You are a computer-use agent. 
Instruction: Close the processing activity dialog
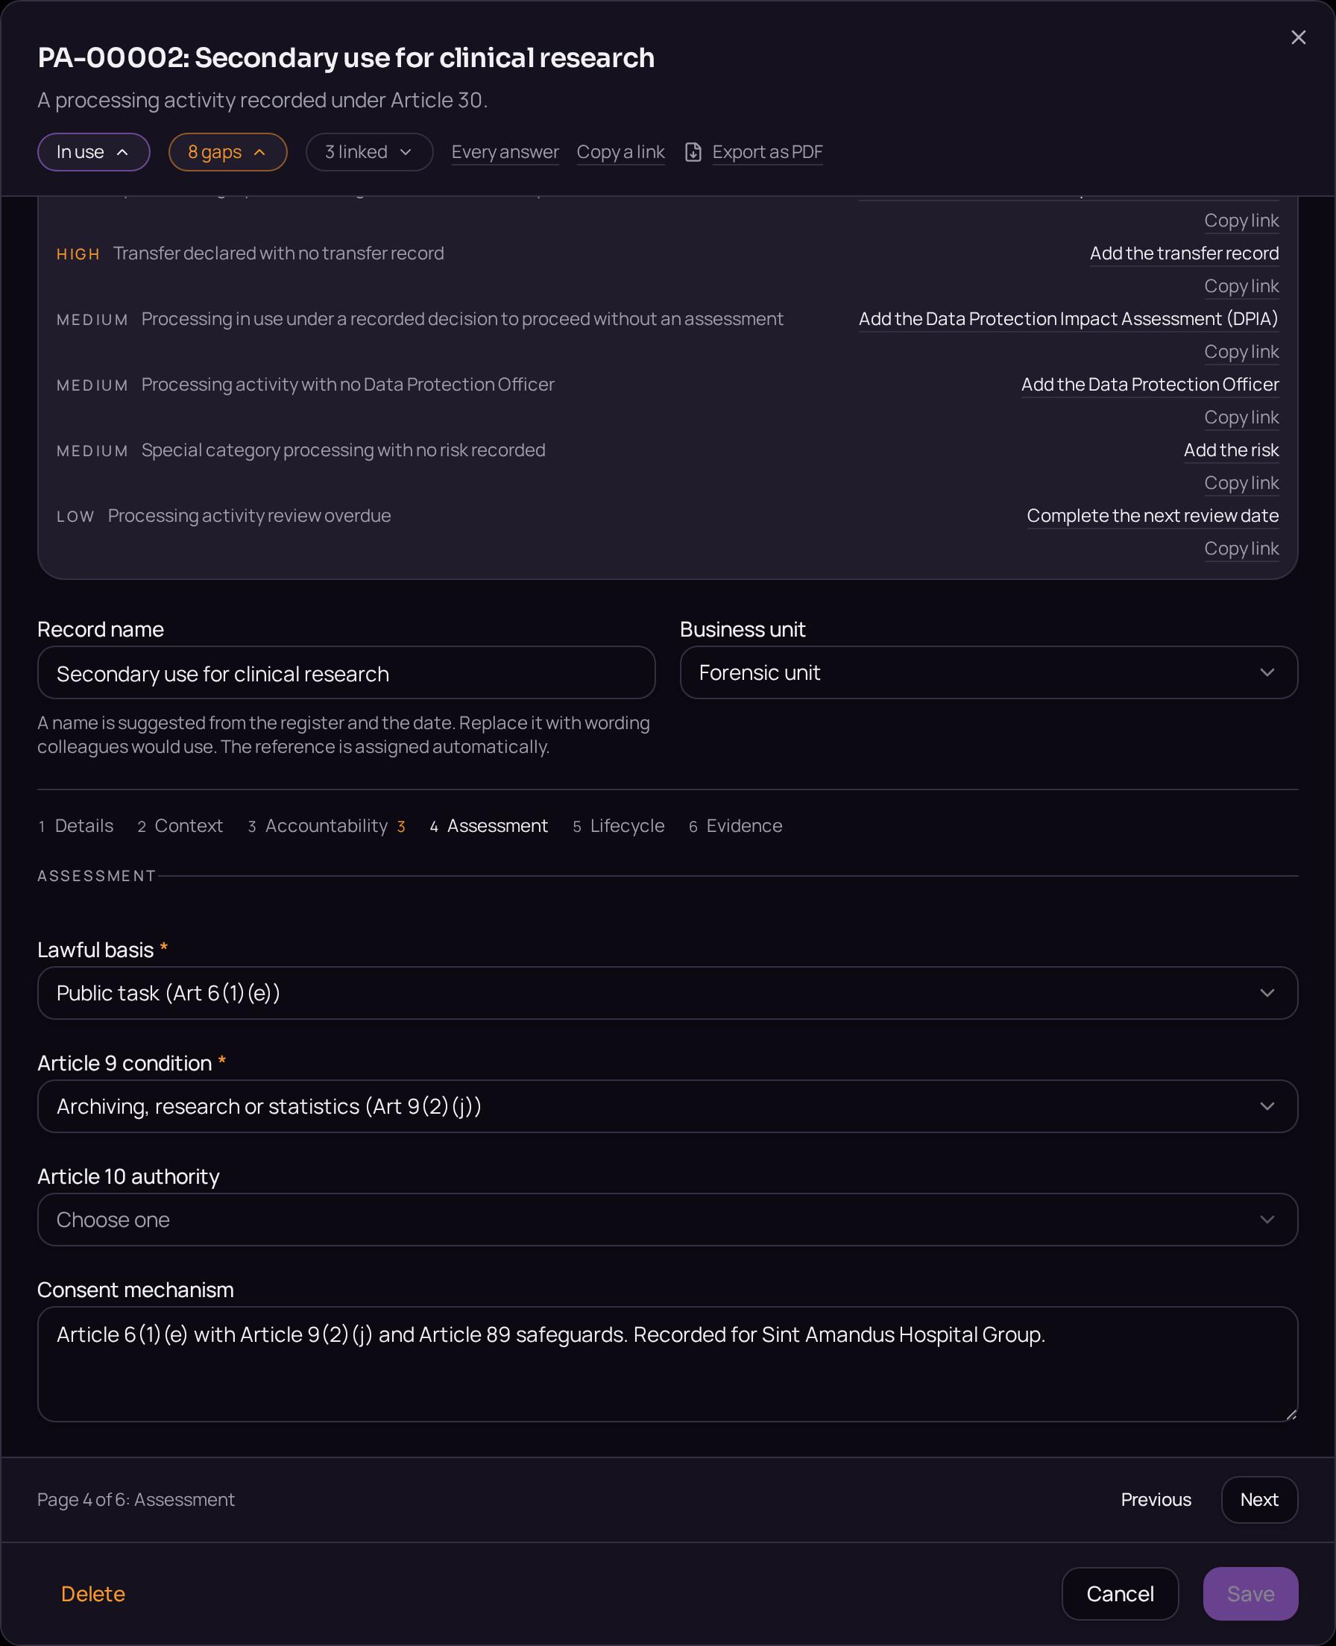(1297, 38)
